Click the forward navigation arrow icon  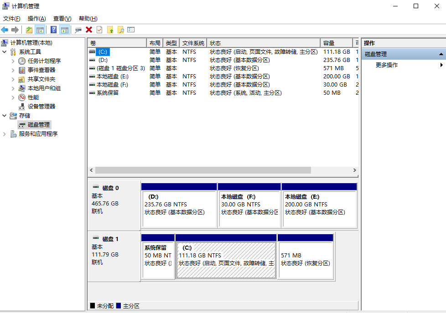tap(15, 30)
